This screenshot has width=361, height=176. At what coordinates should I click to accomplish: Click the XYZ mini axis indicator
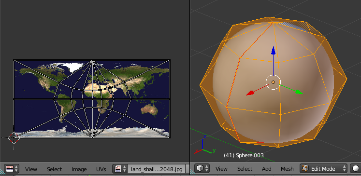coord(205,144)
